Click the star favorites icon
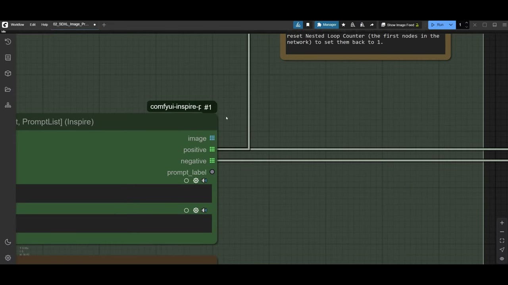This screenshot has width=508, height=285. pos(343,25)
